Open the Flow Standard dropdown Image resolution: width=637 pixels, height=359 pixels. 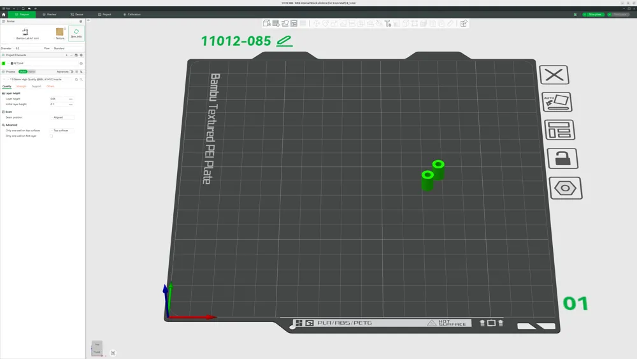67,48
